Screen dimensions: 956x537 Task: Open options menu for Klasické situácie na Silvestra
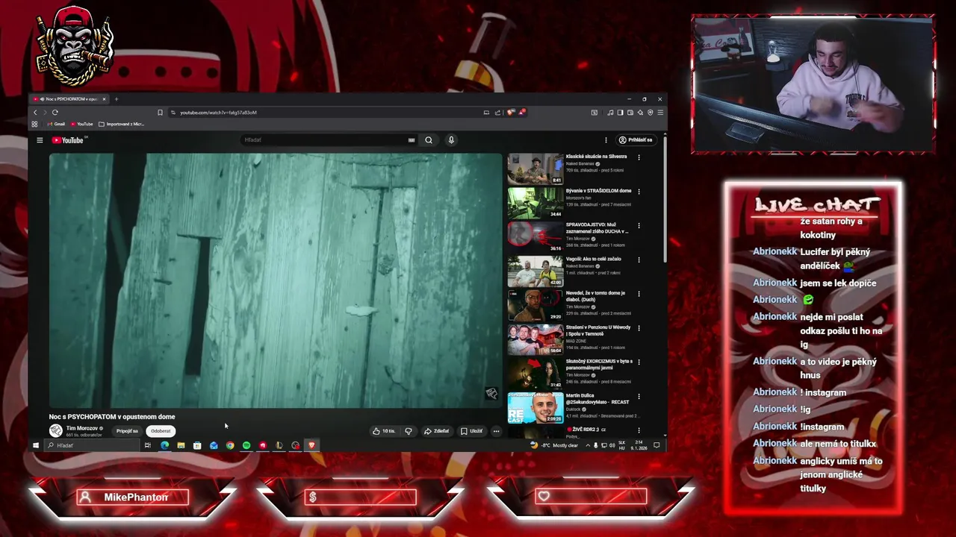click(639, 157)
